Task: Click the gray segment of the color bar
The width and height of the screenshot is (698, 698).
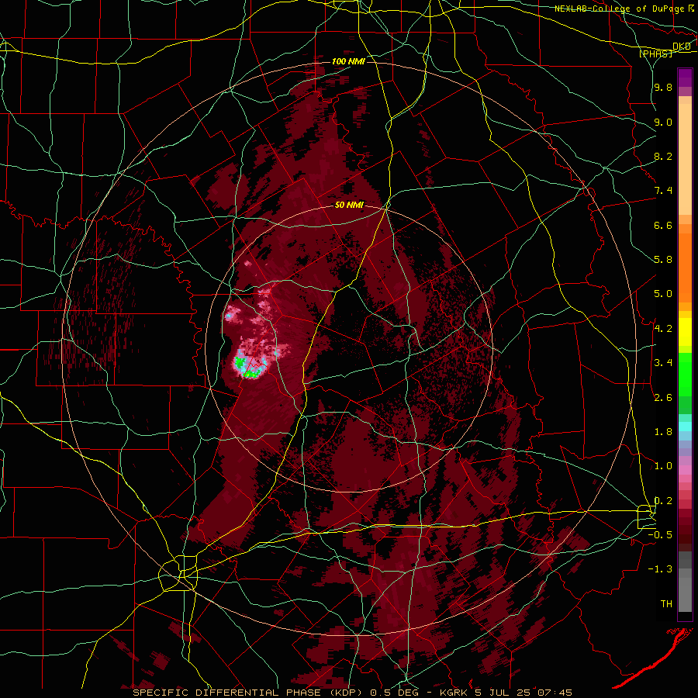Action: point(685,582)
